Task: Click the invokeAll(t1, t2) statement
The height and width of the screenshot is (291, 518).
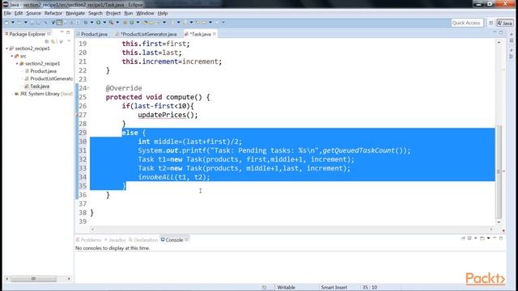Action: point(174,177)
